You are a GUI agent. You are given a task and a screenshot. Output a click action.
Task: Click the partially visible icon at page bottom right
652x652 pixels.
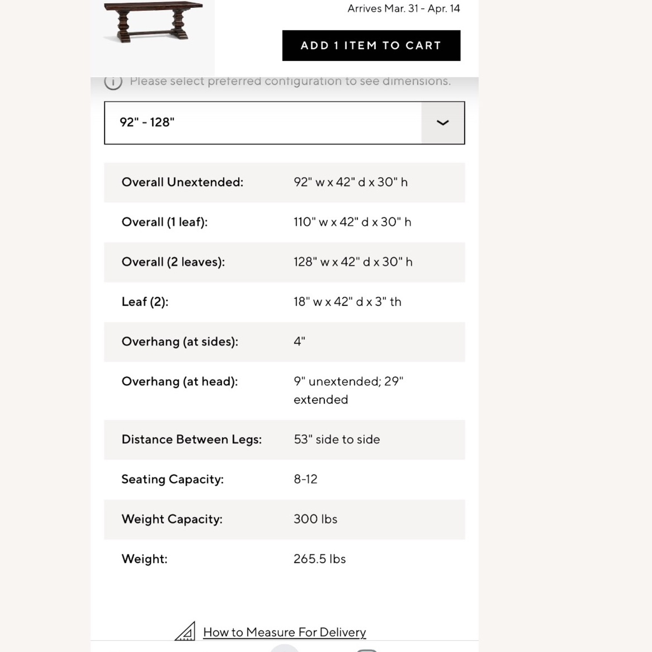coord(367,649)
